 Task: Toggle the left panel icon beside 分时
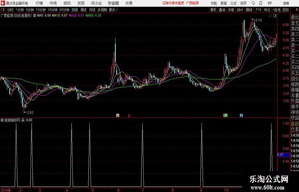click(3, 10)
